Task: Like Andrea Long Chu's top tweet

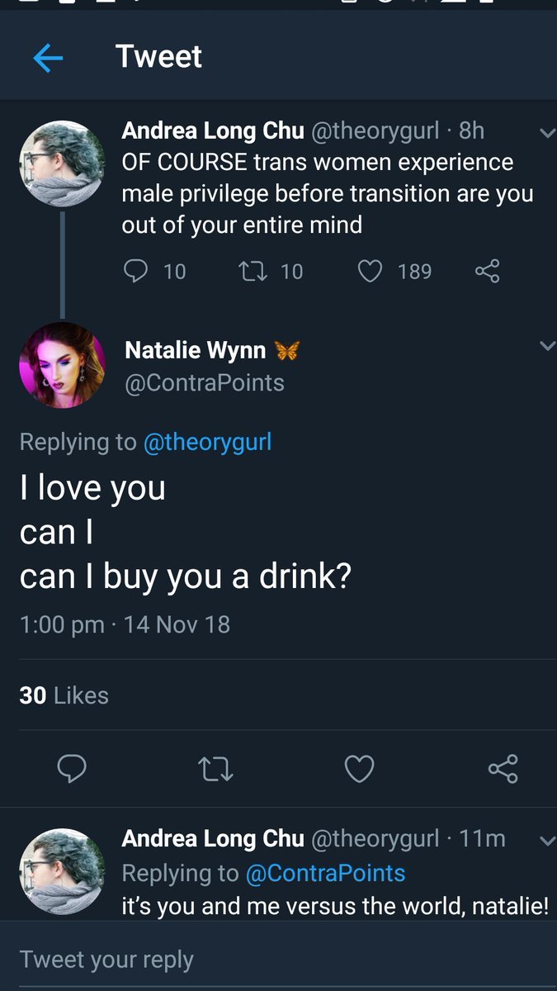Action: pyautogui.click(x=370, y=271)
